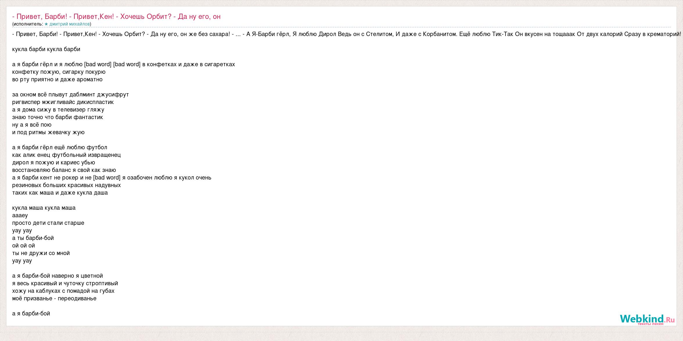Click the line starting 'а я барби кент не рокер'
The image size is (683, 341).
click(112, 177)
